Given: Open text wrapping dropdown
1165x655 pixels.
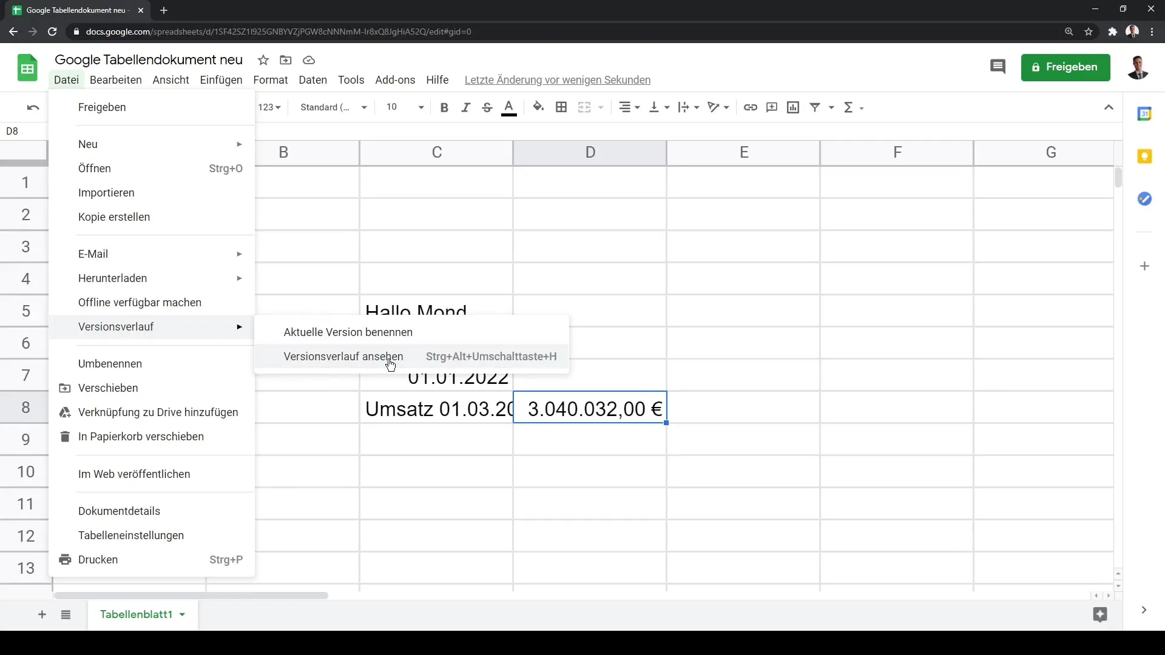Looking at the screenshot, I should pyautogui.click(x=689, y=107).
